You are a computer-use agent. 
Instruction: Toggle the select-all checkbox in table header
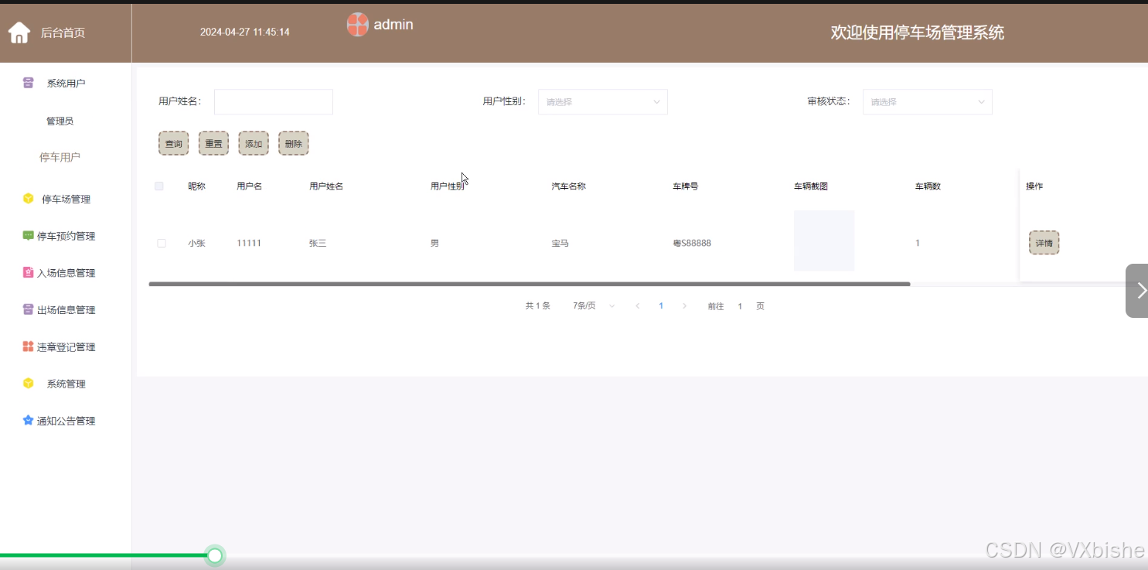click(x=160, y=186)
